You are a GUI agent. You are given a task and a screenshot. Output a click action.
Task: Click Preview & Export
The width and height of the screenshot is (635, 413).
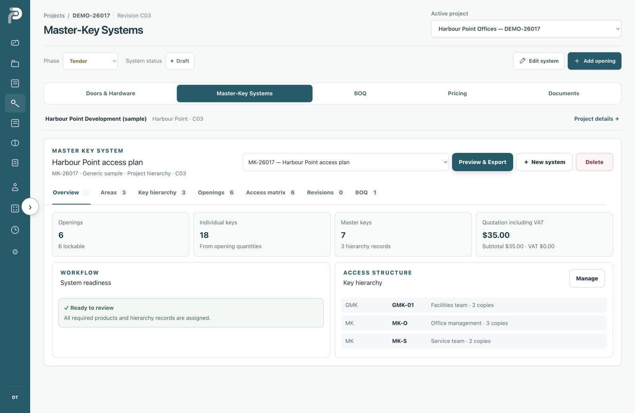pos(482,162)
